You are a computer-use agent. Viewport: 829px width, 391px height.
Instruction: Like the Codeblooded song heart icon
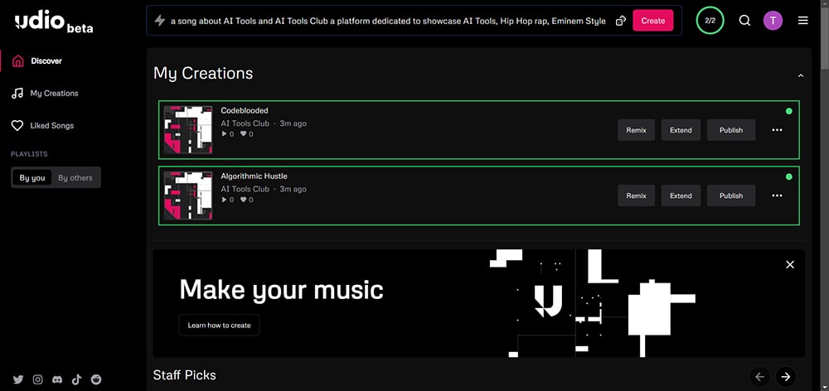244,134
